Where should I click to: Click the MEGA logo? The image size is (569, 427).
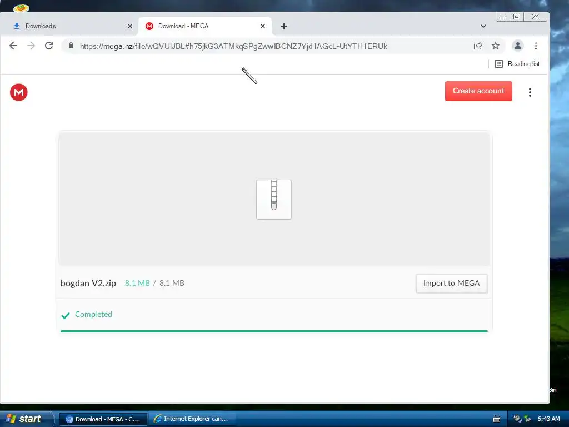click(x=19, y=92)
